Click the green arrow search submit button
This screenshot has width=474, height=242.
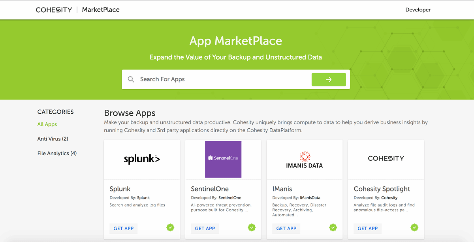(x=329, y=79)
